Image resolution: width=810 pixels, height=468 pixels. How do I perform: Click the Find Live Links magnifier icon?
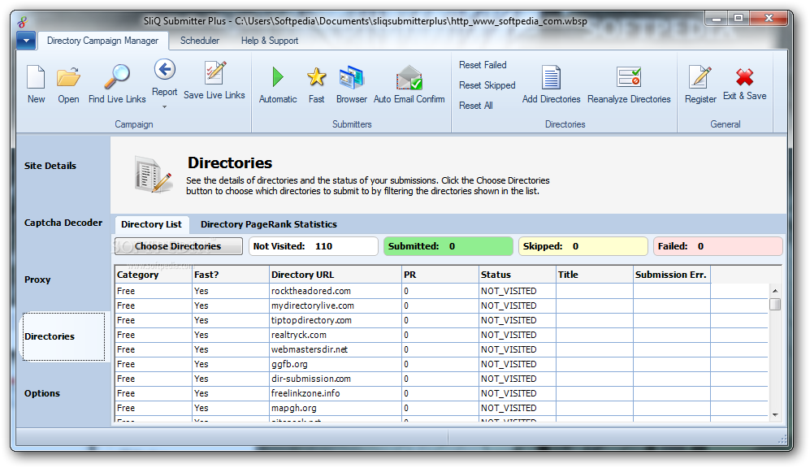[x=117, y=77]
